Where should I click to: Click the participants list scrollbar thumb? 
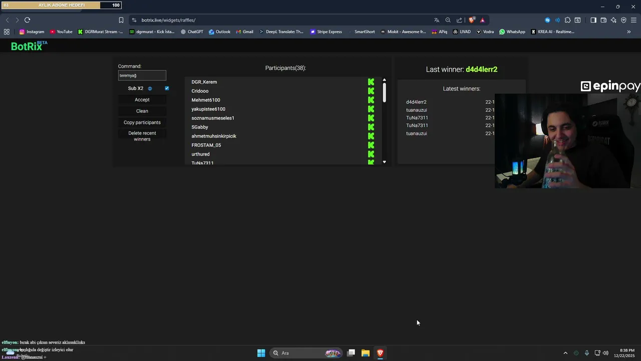384,92
